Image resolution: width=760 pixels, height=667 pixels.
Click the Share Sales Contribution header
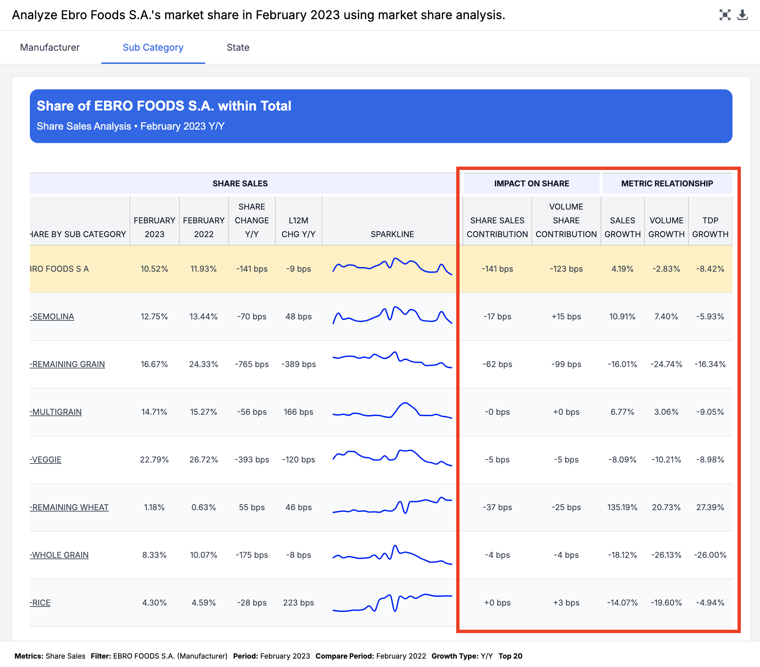497,227
